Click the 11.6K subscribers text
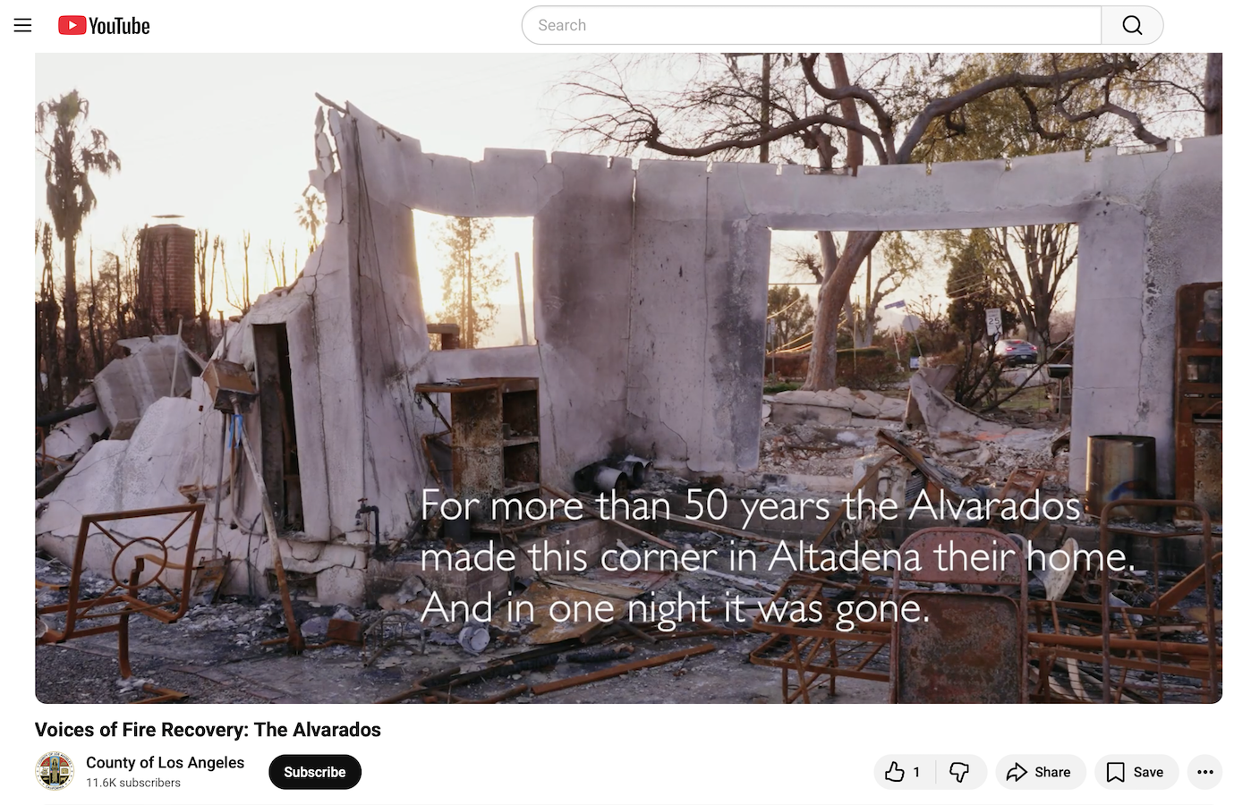The image size is (1234, 805). [x=133, y=783]
